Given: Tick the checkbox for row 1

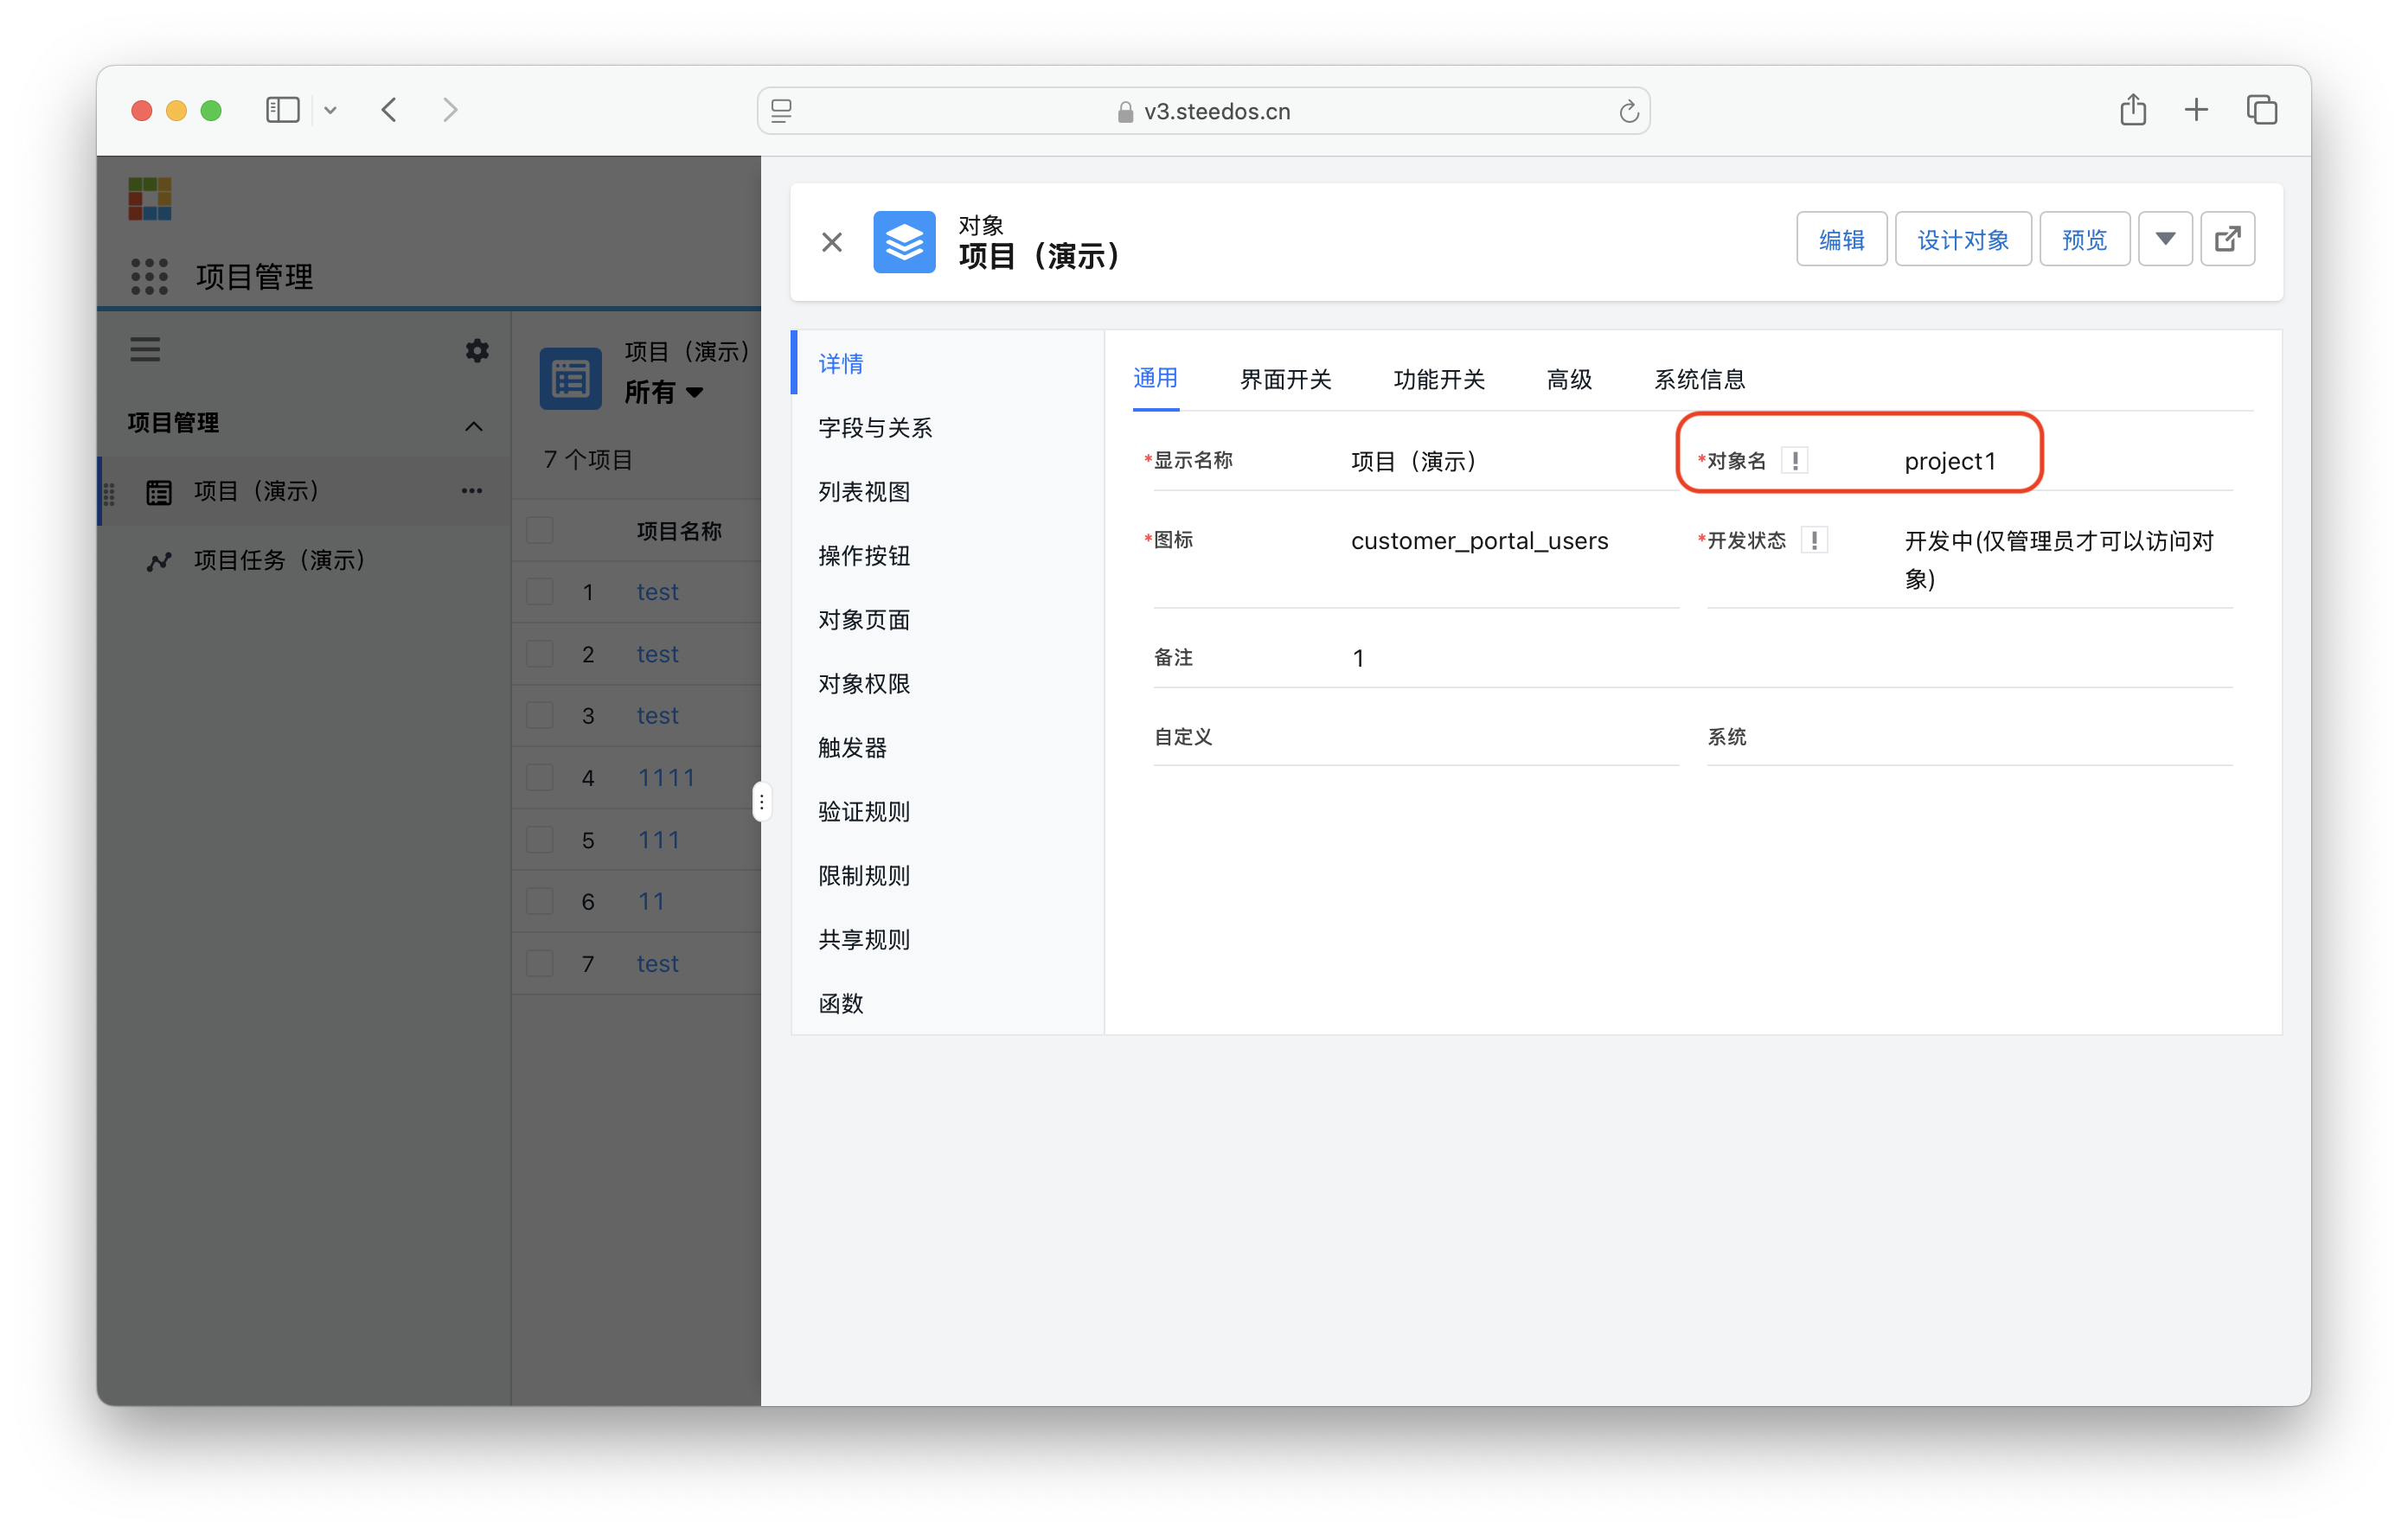Looking at the screenshot, I should [539, 591].
